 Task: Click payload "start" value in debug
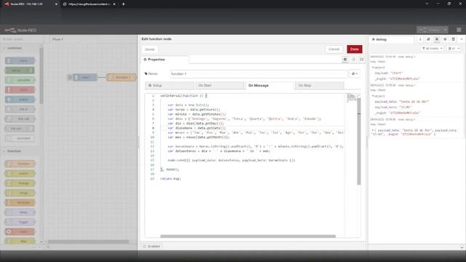(397, 73)
